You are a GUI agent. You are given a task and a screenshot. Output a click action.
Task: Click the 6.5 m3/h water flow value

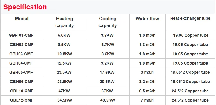(147, 91)
